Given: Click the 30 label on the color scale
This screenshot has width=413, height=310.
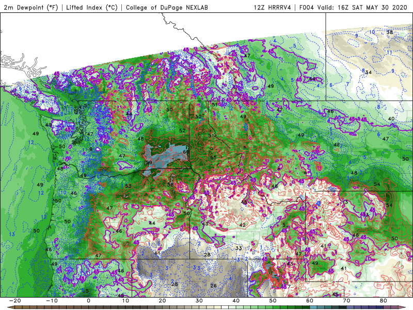Looking at the screenshot, I should [x=199, y=301].
